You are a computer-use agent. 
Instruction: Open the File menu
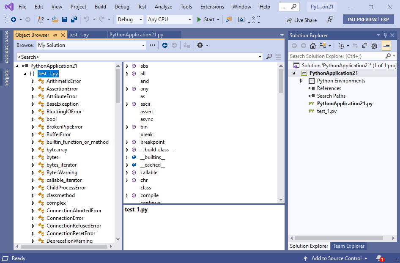[22, 7]
